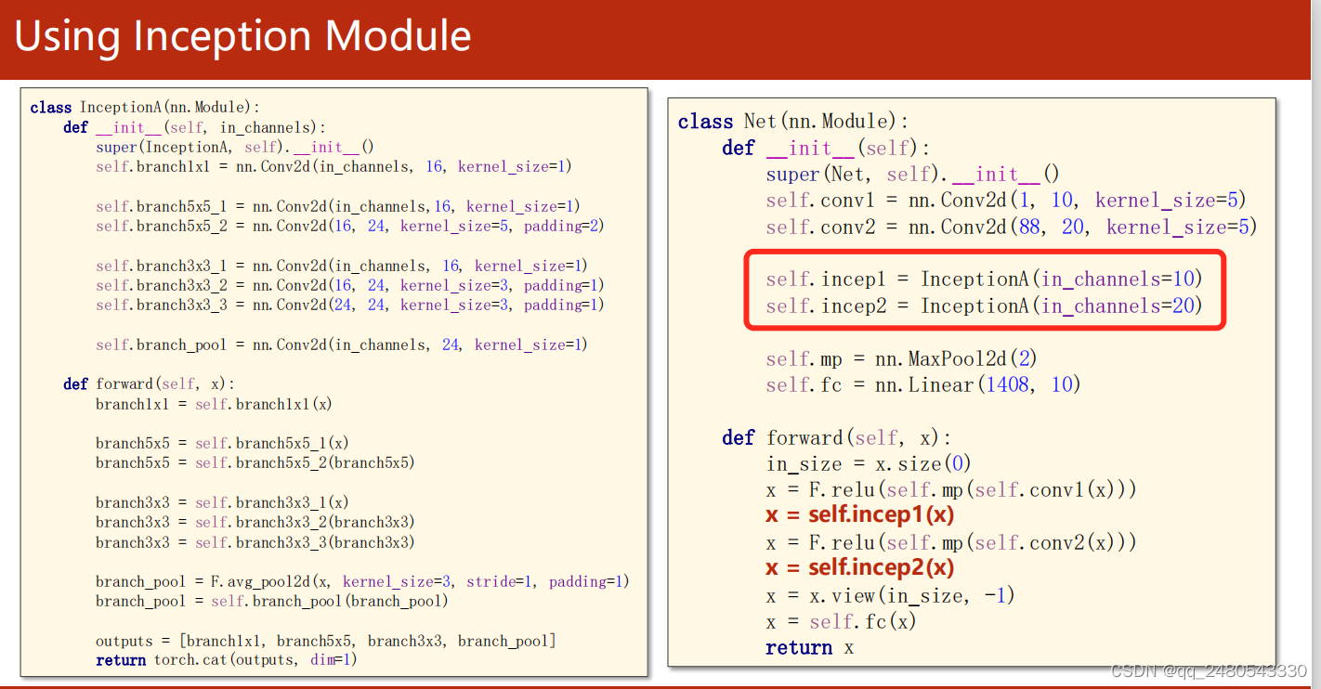Screen dimensions: 1321x689
Task: Click 'self.incep1 = InceptionA(in_channels=10)' line
Action: point(984,279)
